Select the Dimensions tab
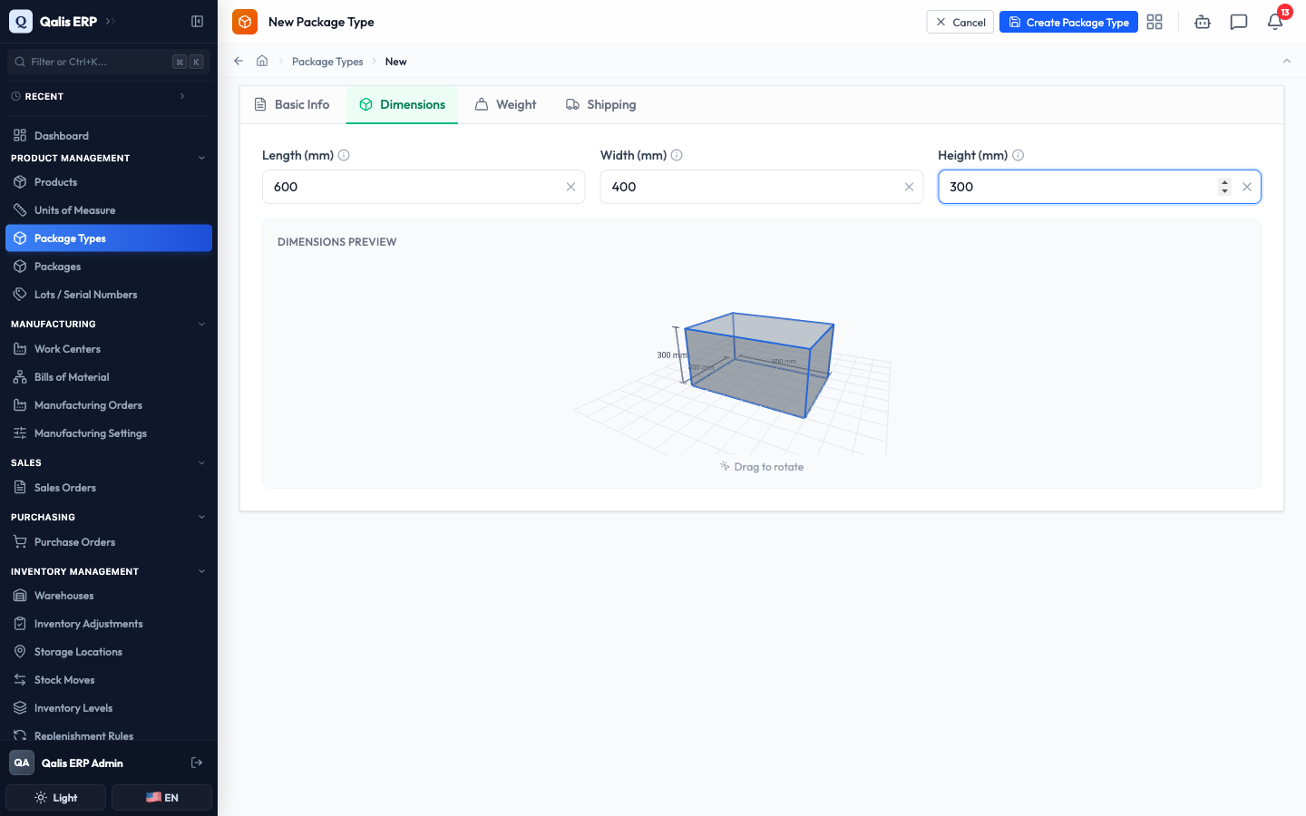 402,104
